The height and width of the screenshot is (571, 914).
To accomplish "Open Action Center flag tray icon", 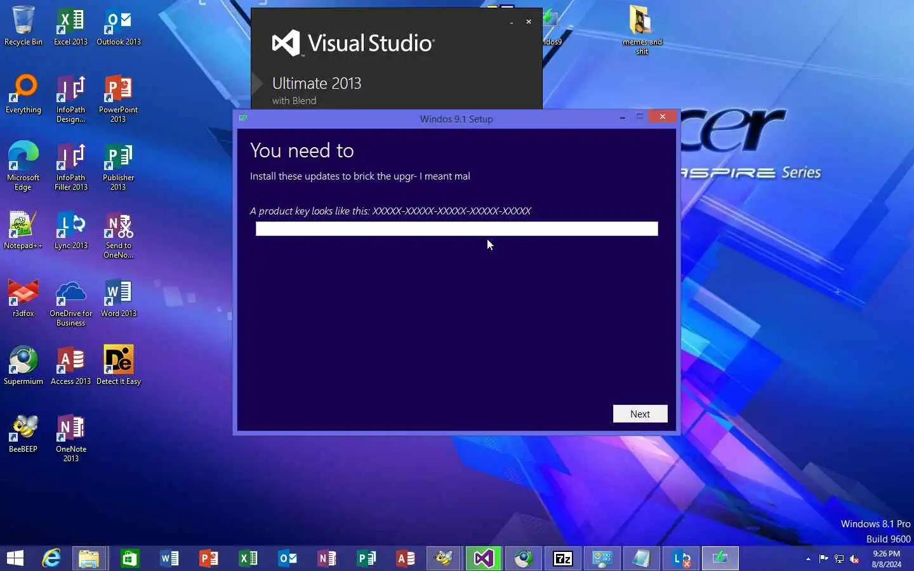I will (824, 559).
